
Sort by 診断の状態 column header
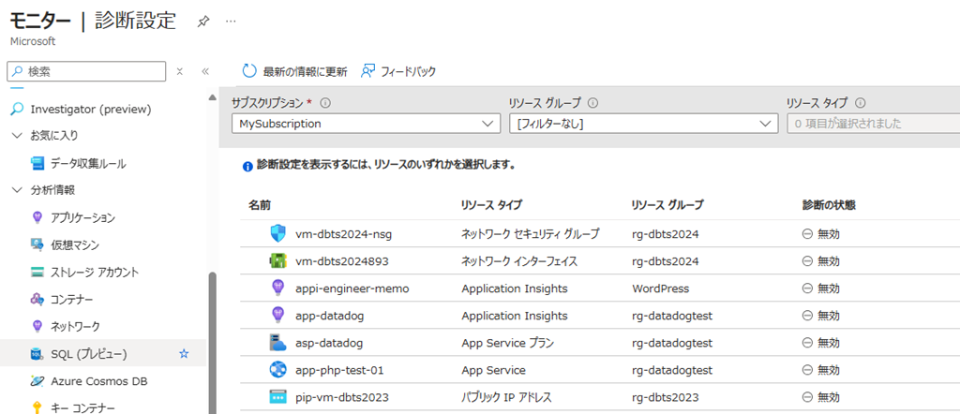click(829, 205)
